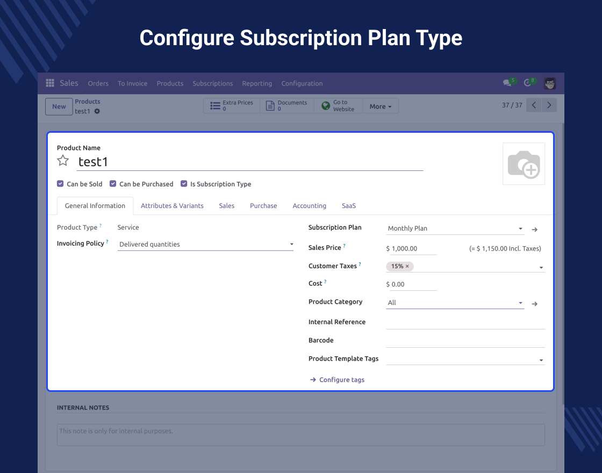Viewport: 602px width, 473px height.
Task: Open the To Invoice menu
Action: click(x=132, y=83)
